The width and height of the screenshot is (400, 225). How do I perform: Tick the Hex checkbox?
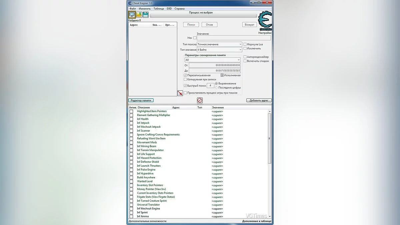click(195, 38)
